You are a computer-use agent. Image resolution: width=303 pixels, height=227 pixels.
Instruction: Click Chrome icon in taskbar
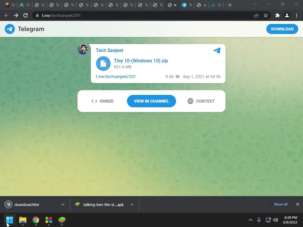(36, 220)
